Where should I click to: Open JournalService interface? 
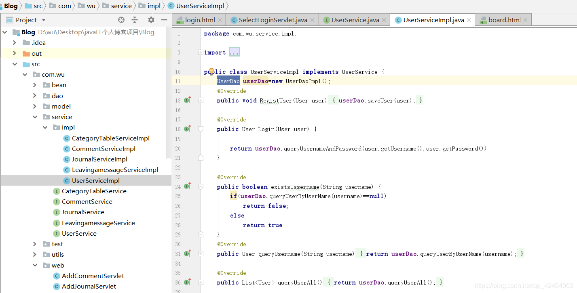point(79,212)
